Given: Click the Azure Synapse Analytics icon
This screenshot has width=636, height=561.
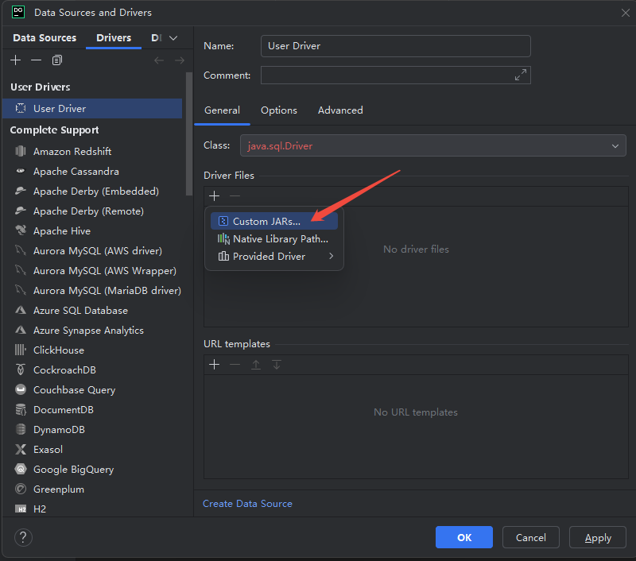Looking at the screenshot, I should (x=21, y=330).
